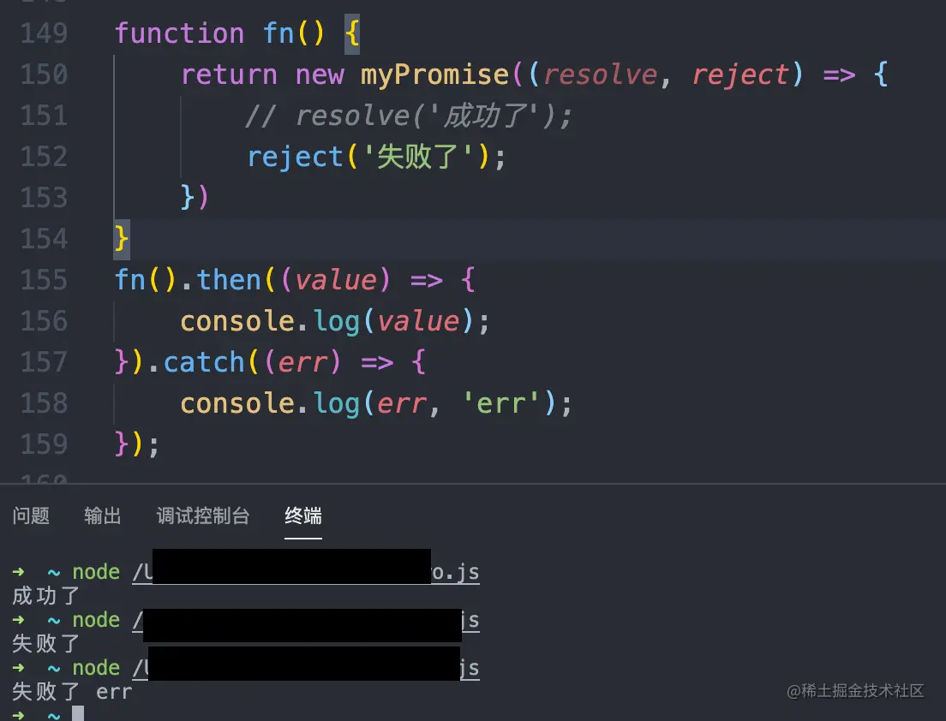The width and height of the screenshot is (946, 721).
Task: Click the highlighted closing brace on line 154
Action: tap(122, 239)
